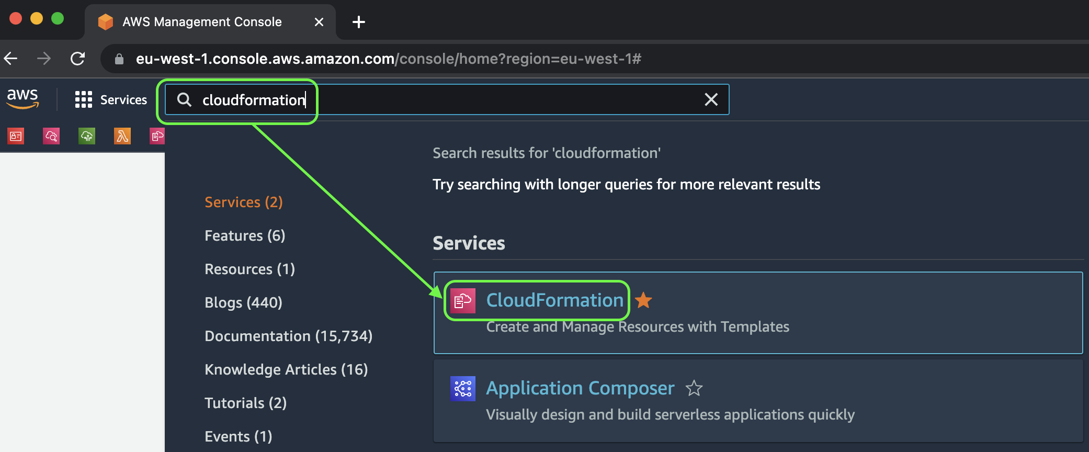Viewport: 1089px width, 452px height.
Task: Filter results by Events (1)
Action: [239, 436]
